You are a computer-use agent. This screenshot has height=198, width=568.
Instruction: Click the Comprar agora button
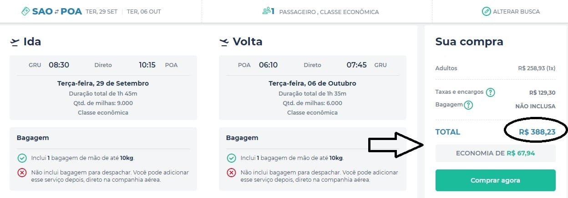pos(495,180)
